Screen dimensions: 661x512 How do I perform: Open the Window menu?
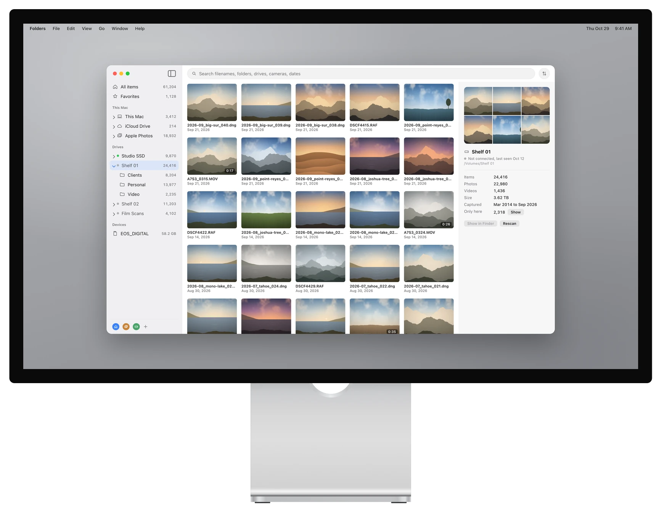click(120, 29)
